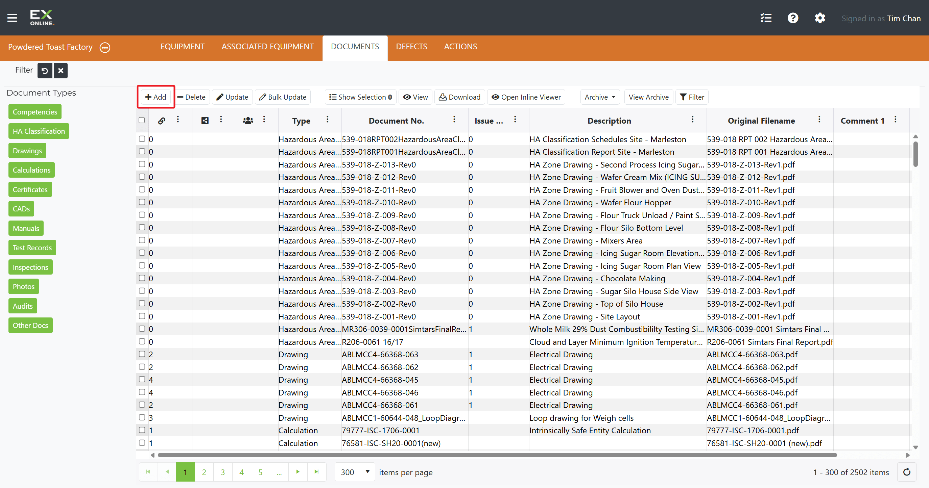Viewport: 929px width, 488px height.
Task: Click the Download button
Action: coord(459,97)
